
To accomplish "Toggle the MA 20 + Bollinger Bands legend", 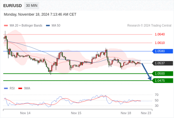I will pyautogui.click(x=23, y=25).
